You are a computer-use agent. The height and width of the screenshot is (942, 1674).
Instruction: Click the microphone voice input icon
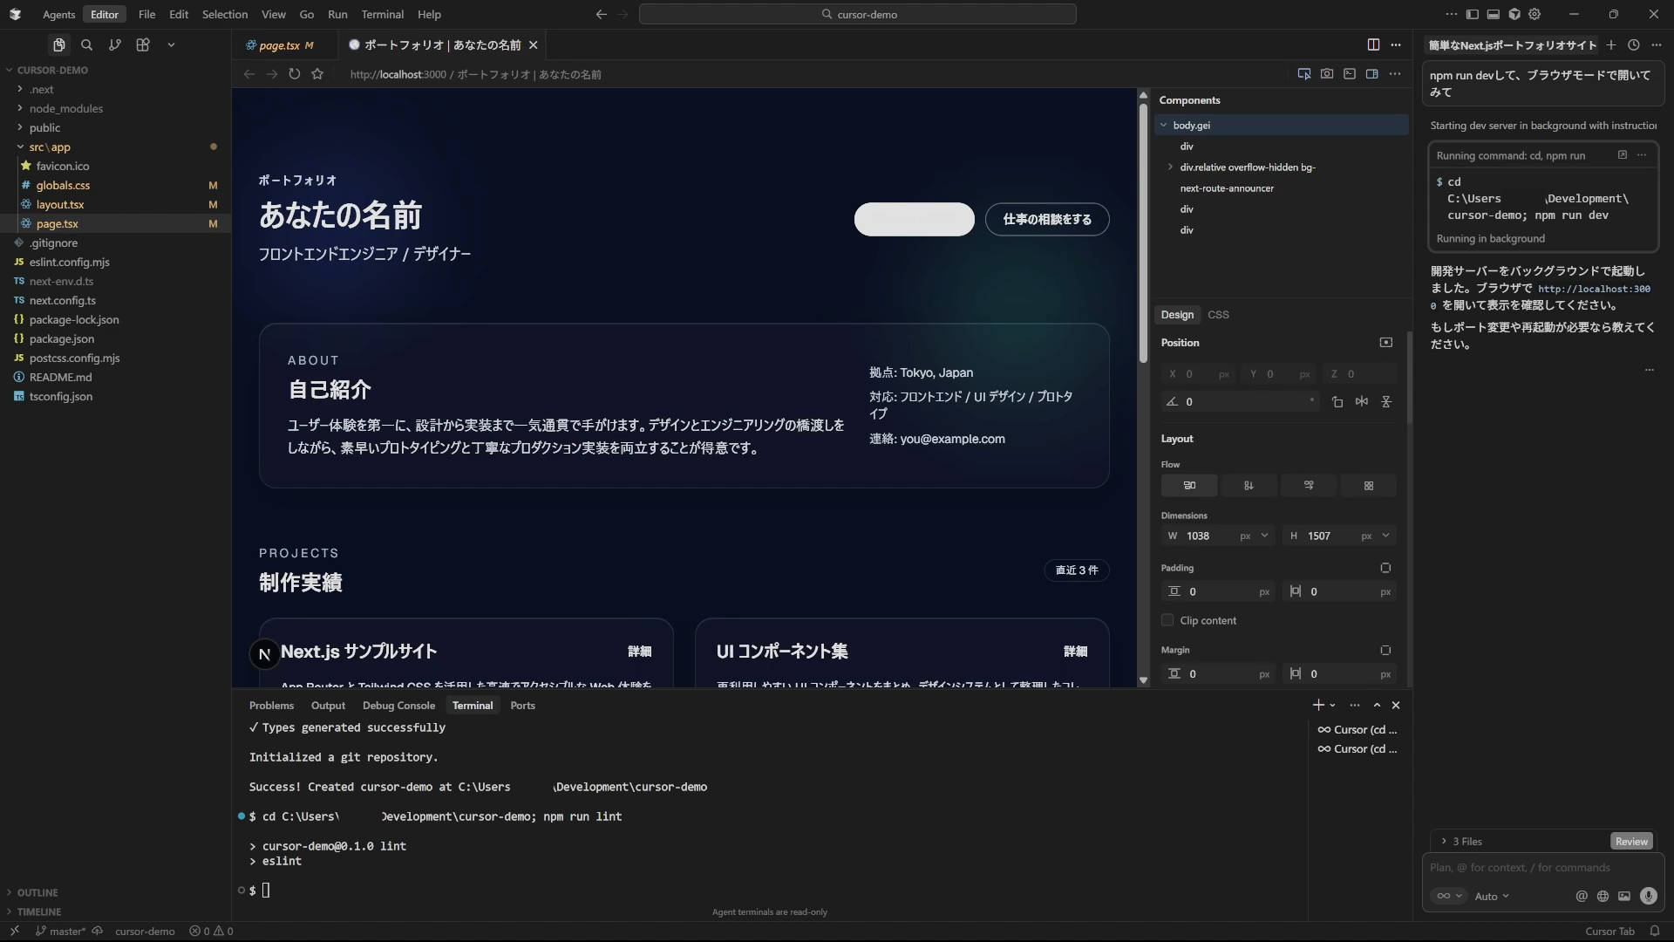(1648, 896)
